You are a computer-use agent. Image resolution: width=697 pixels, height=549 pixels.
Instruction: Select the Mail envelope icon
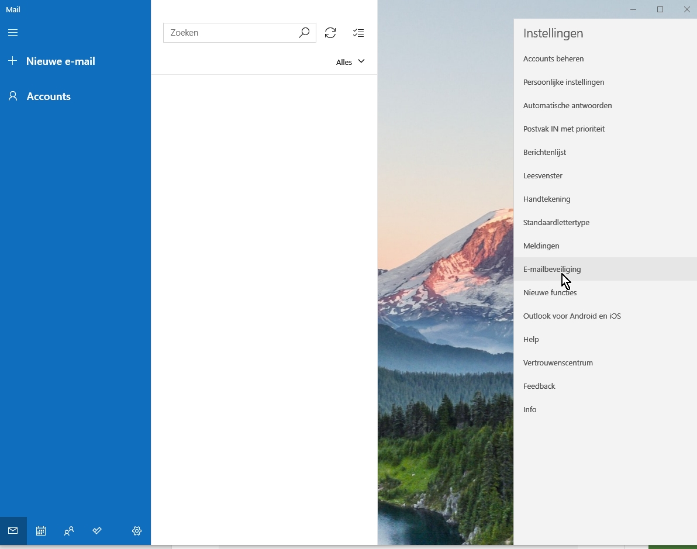pyautogui.click(x=13, y=531)
